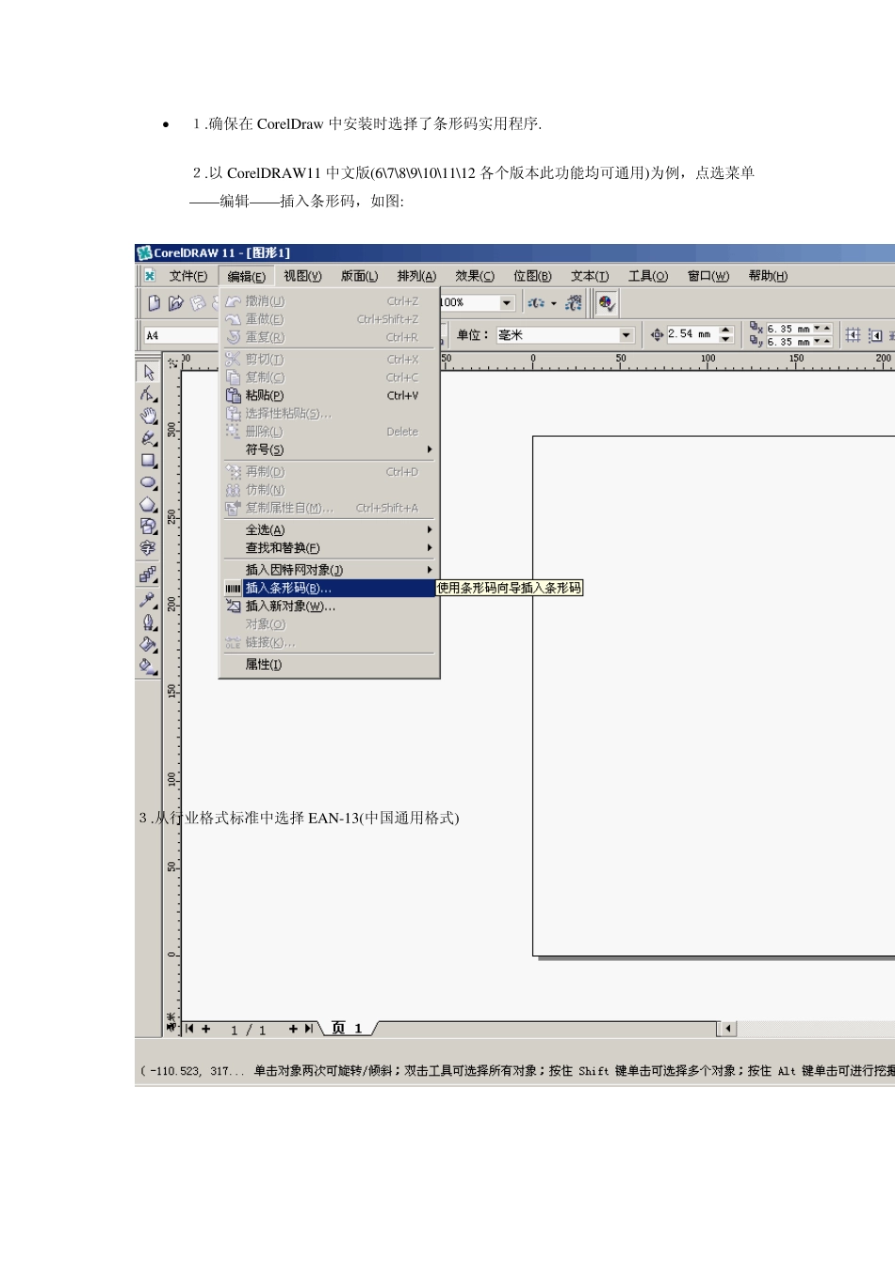Image resolution: width=895 pixels, height=1266 pixels.
Task: Open the 编辑(E) menu
Action: tap(246, 276)
